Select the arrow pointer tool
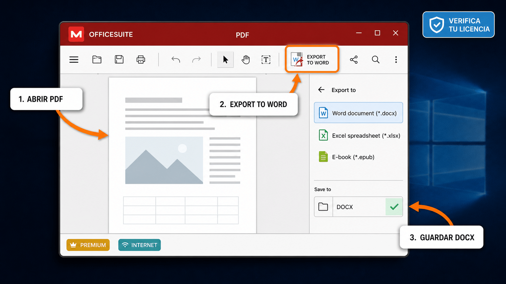506x284 pixels. coord(225,59)
